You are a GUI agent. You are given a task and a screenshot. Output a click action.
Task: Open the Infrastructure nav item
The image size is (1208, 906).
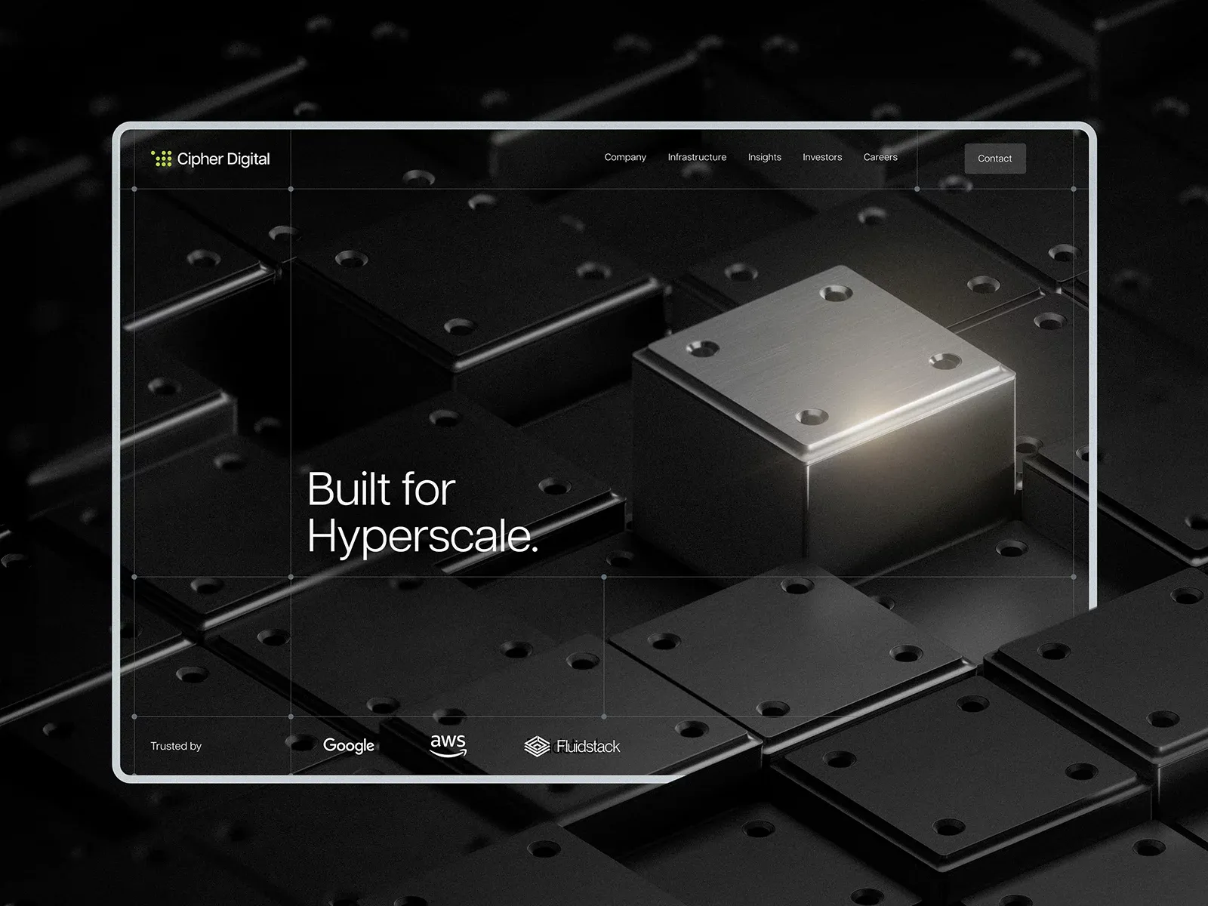pos(697,157)
